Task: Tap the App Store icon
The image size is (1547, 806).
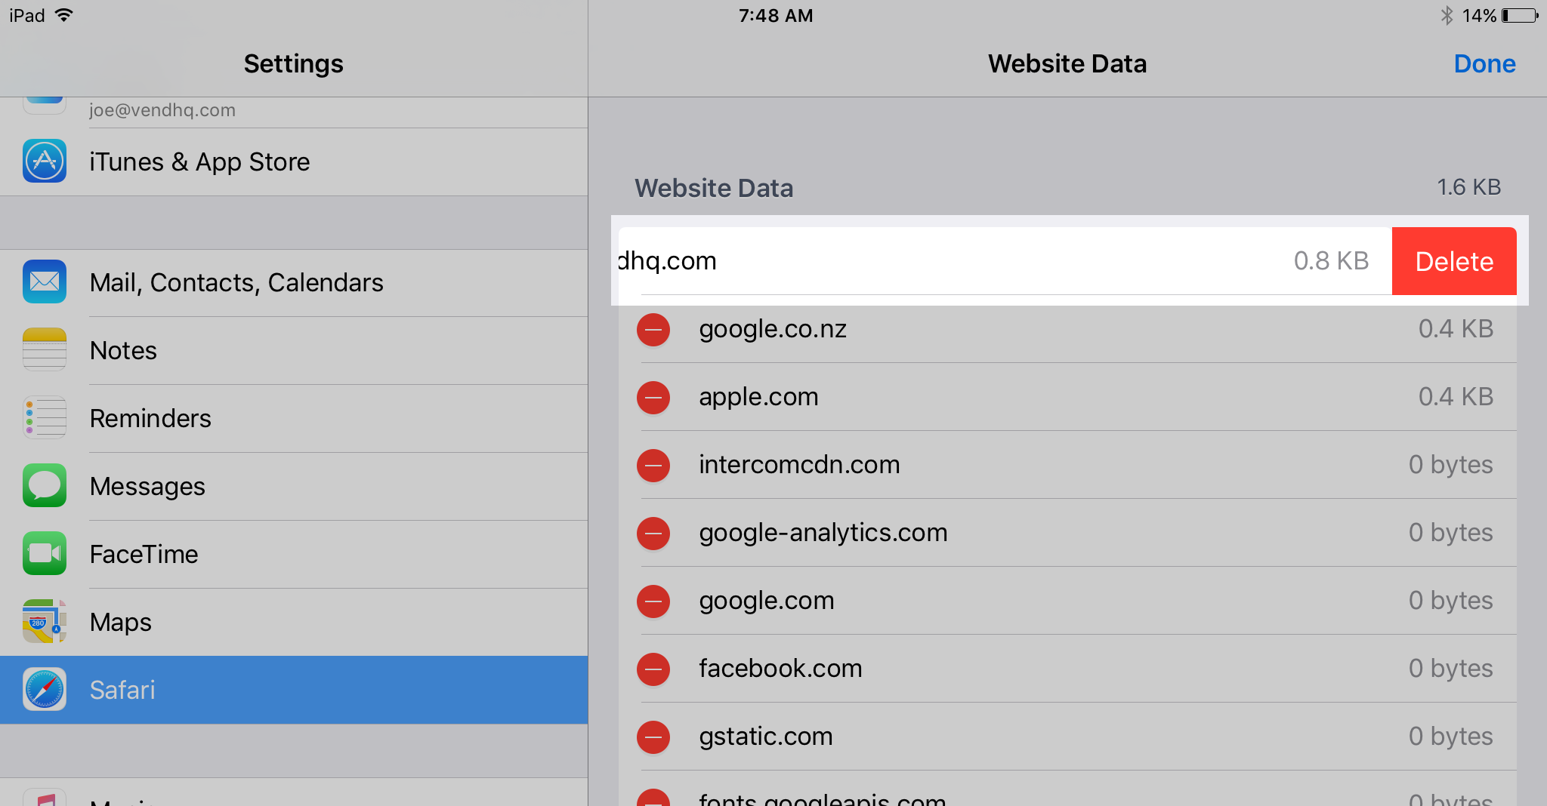Action: click(x=45, y=161)
